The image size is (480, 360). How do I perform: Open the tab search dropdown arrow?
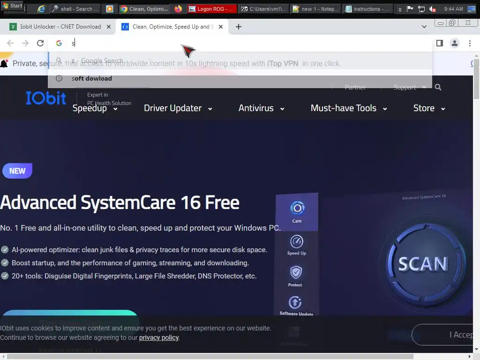click(x=424, y=27)
